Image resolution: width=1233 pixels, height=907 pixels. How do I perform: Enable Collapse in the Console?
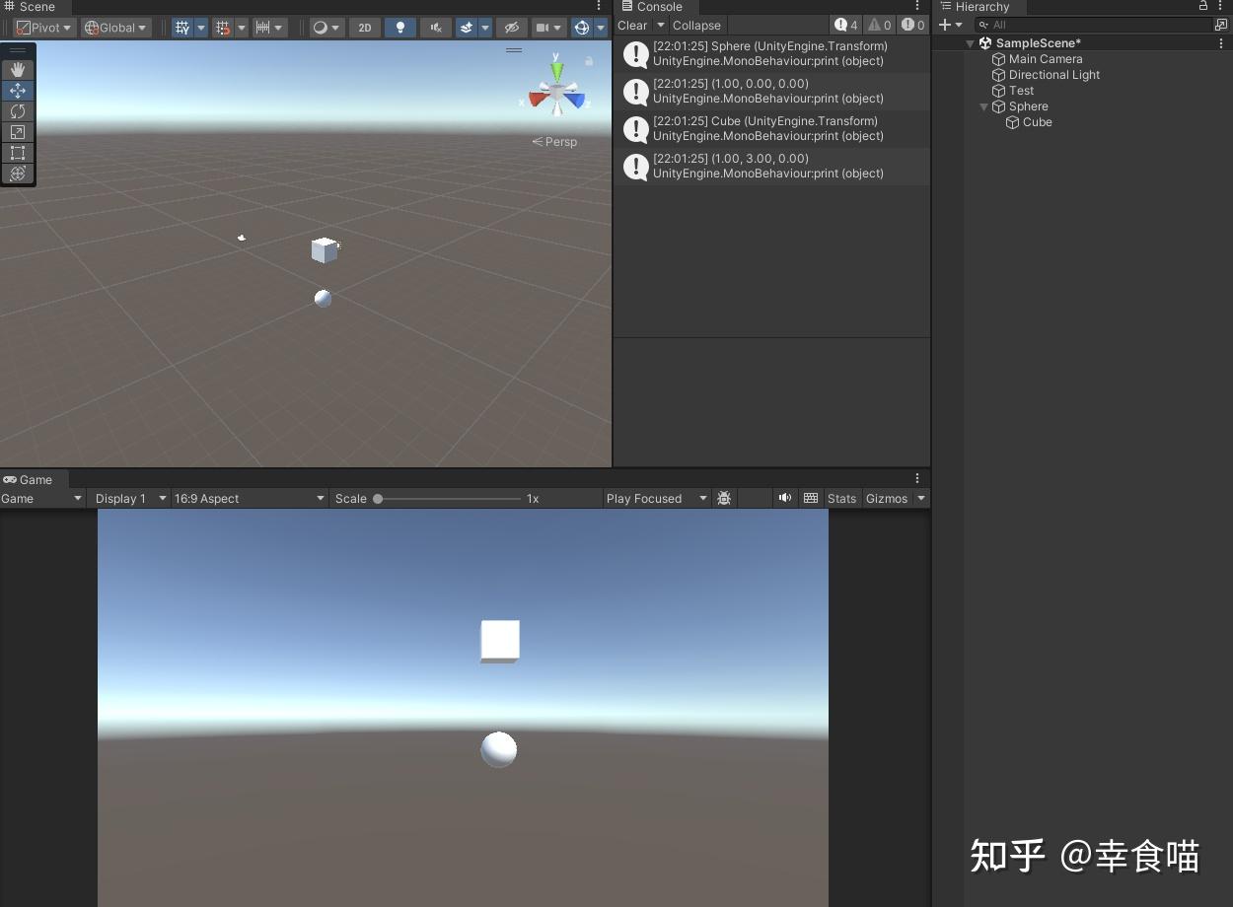[x=695, y=25]
